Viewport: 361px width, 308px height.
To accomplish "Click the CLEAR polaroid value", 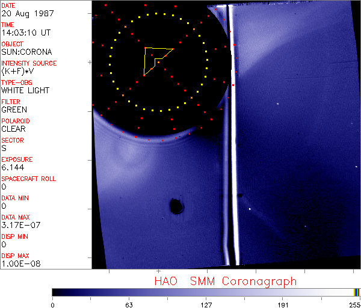I will 14,129.
